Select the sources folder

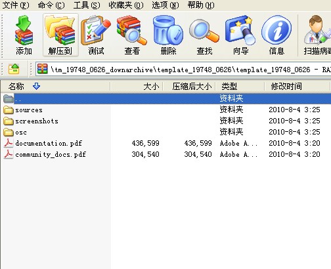pos(29,110)
